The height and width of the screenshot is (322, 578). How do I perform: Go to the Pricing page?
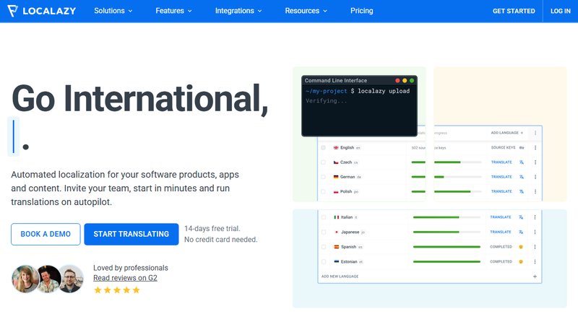coord(361,11)
